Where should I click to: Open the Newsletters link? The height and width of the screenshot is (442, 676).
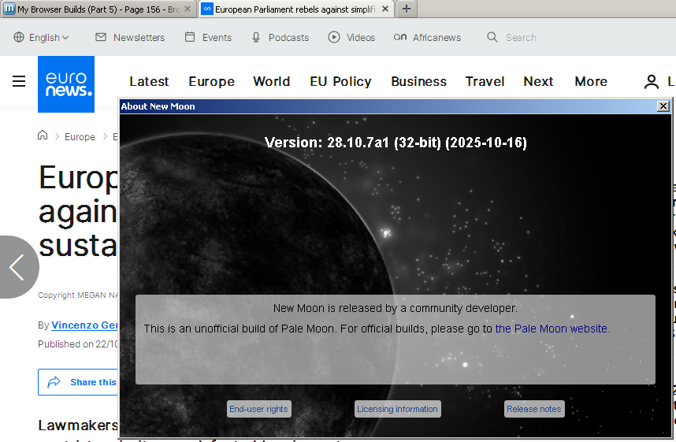point(130,37)
